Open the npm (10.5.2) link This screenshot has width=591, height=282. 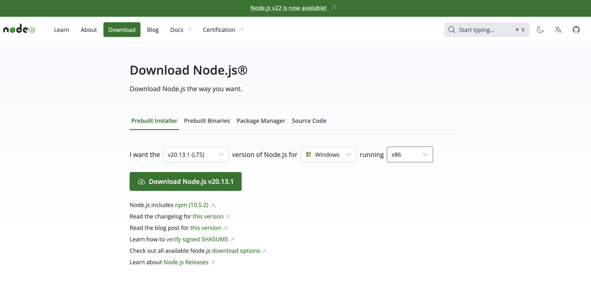(x=191, y=205)
